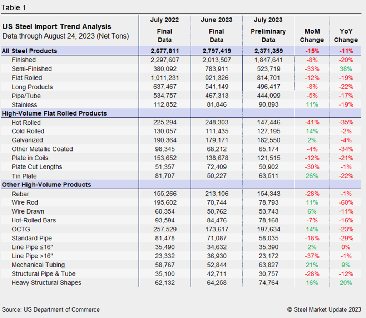
Task: Click the -60% YoY value for Wire Rod
Action: pos(346,202)
